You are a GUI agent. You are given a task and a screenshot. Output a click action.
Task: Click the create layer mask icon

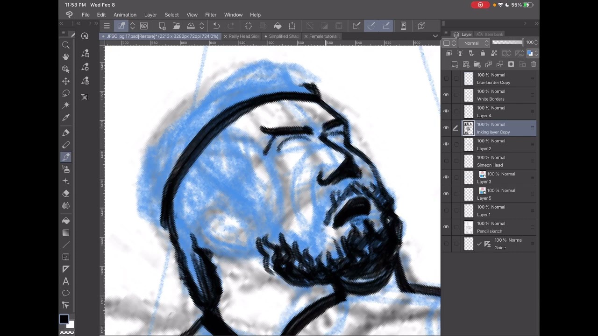coord(511,64)
